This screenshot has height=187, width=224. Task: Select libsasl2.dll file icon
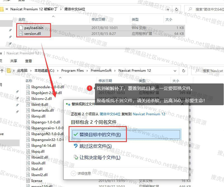point(28,157)
